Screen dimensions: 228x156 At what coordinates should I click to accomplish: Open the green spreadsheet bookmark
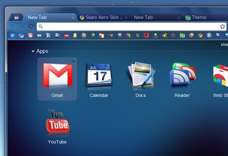click(182, 35)
